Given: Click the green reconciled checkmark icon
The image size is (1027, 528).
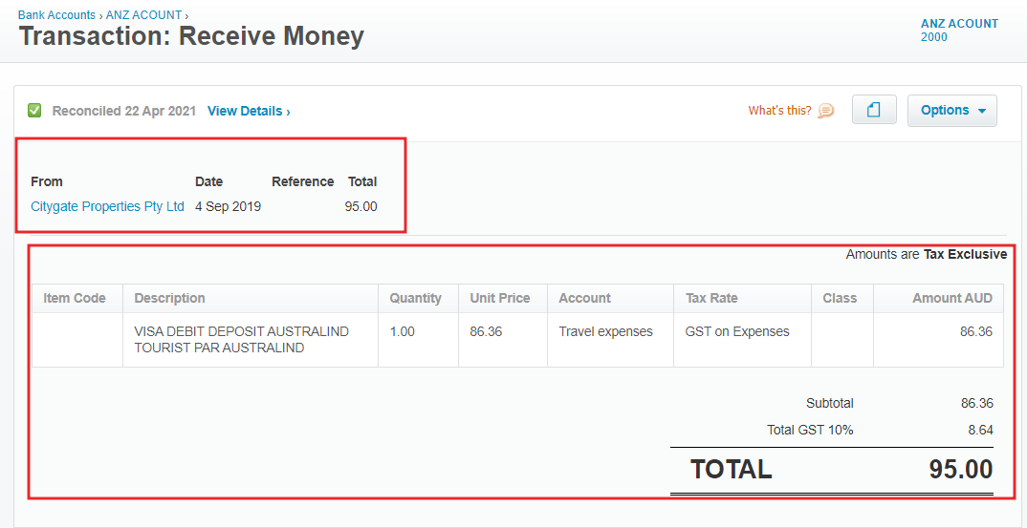Looking at the screenshot, I should pos(34,111).
